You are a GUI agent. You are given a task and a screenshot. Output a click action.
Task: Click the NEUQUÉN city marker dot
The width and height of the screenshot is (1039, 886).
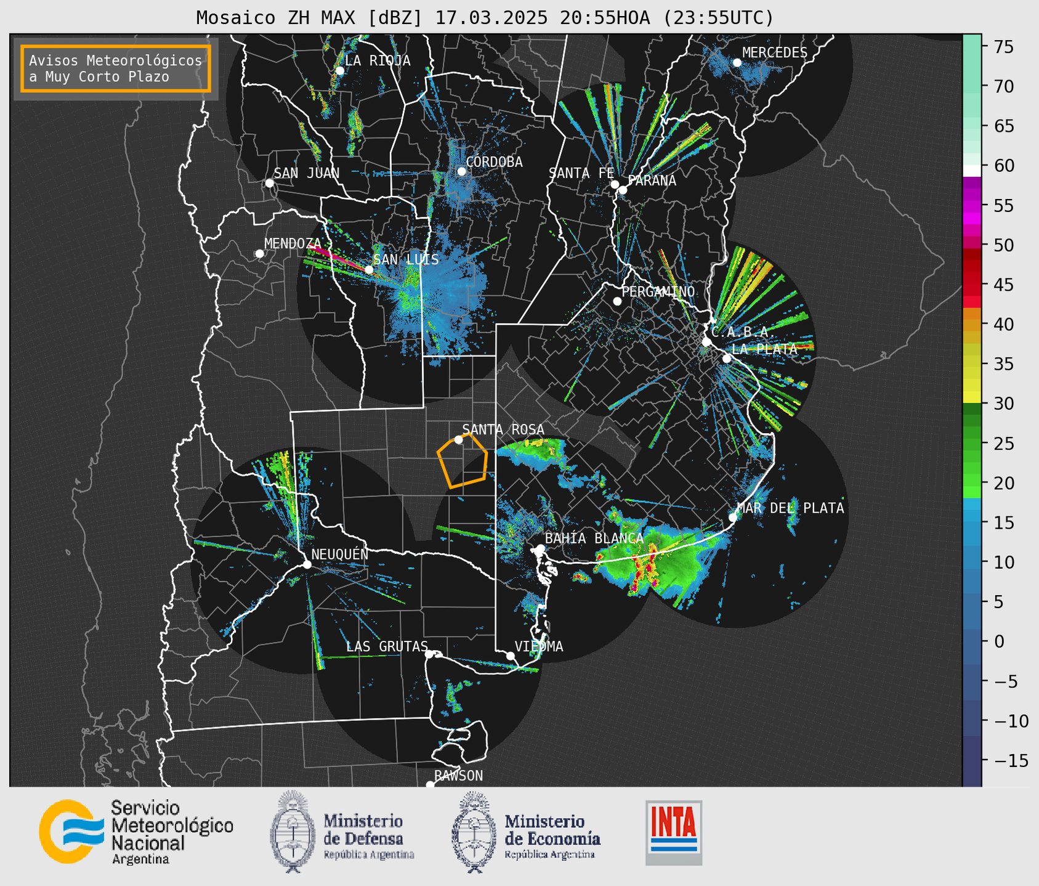coord(307,564)
